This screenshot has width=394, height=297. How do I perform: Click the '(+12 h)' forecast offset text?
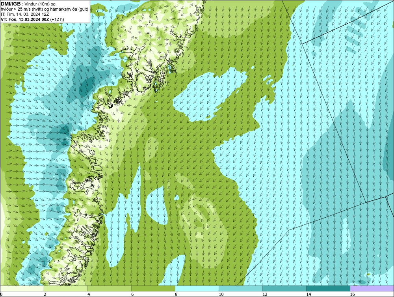pos(57,19)
